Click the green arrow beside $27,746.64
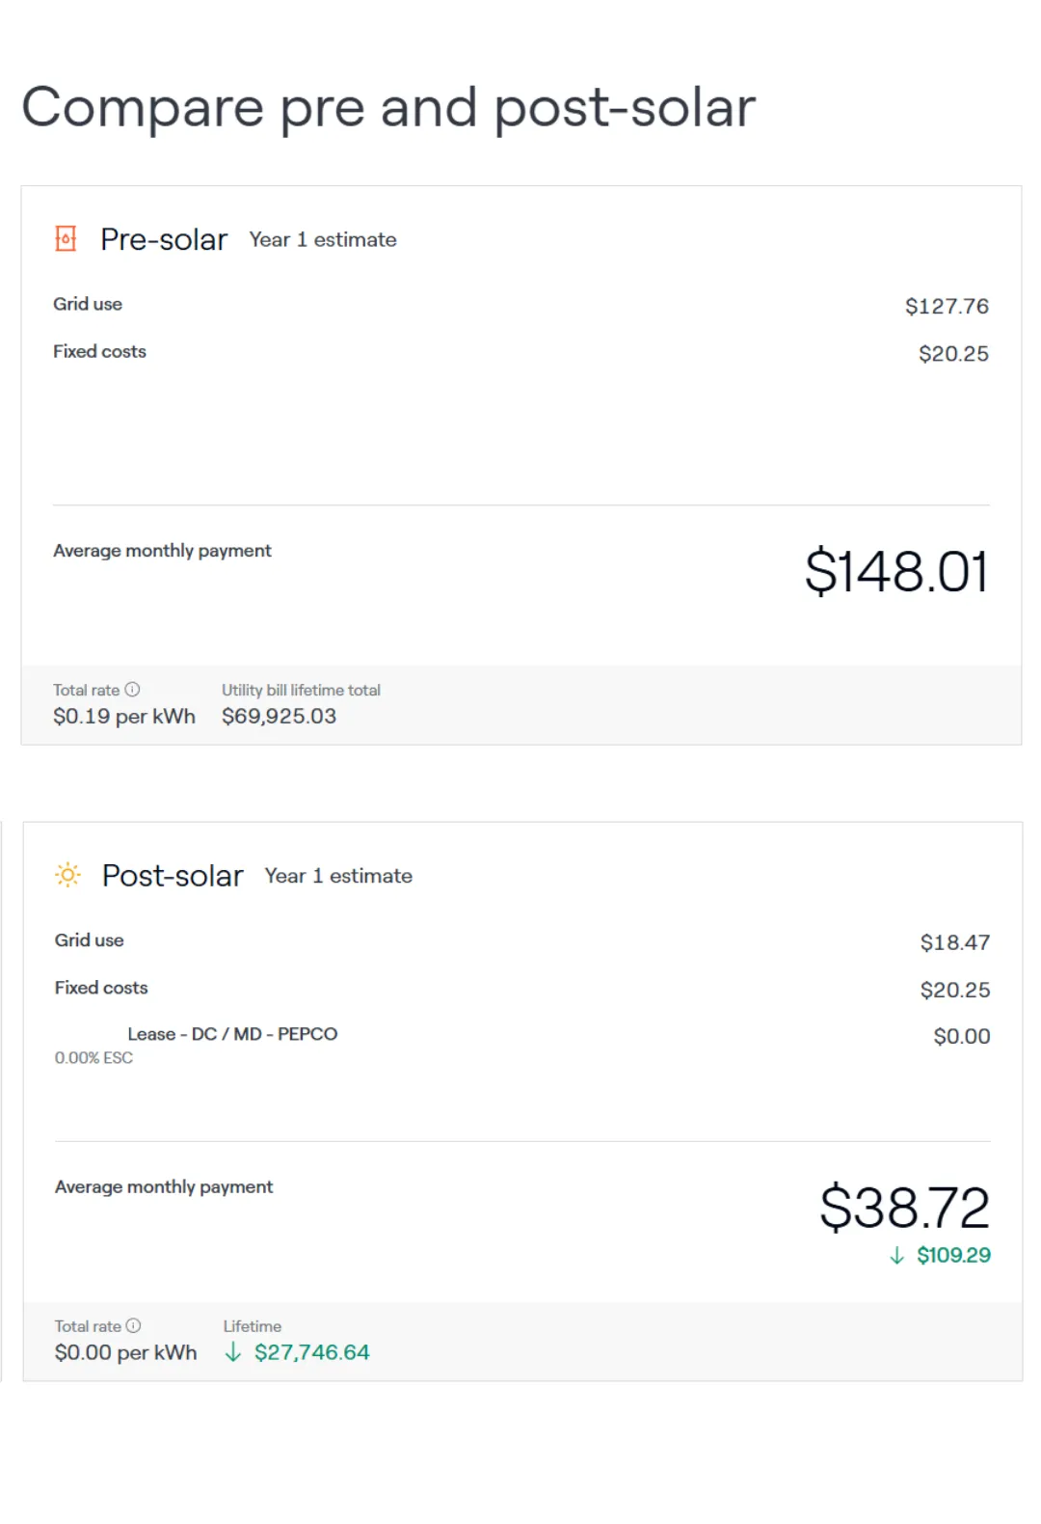The height and width of the screenshot is (1524, 1041). point(232,1352)
